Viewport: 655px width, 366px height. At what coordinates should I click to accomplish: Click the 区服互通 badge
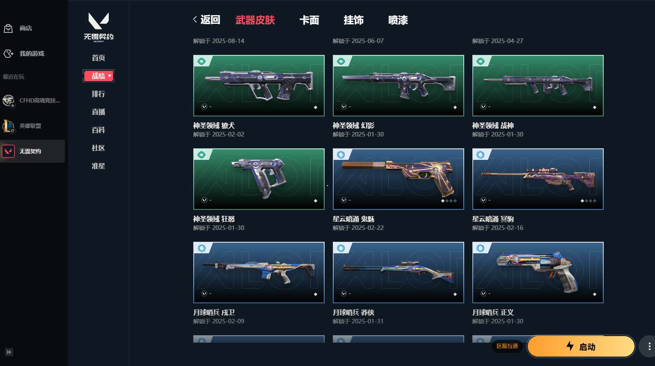[x=507, y=346]
